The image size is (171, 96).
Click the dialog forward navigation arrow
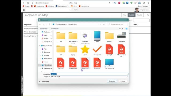pos(44,24)
